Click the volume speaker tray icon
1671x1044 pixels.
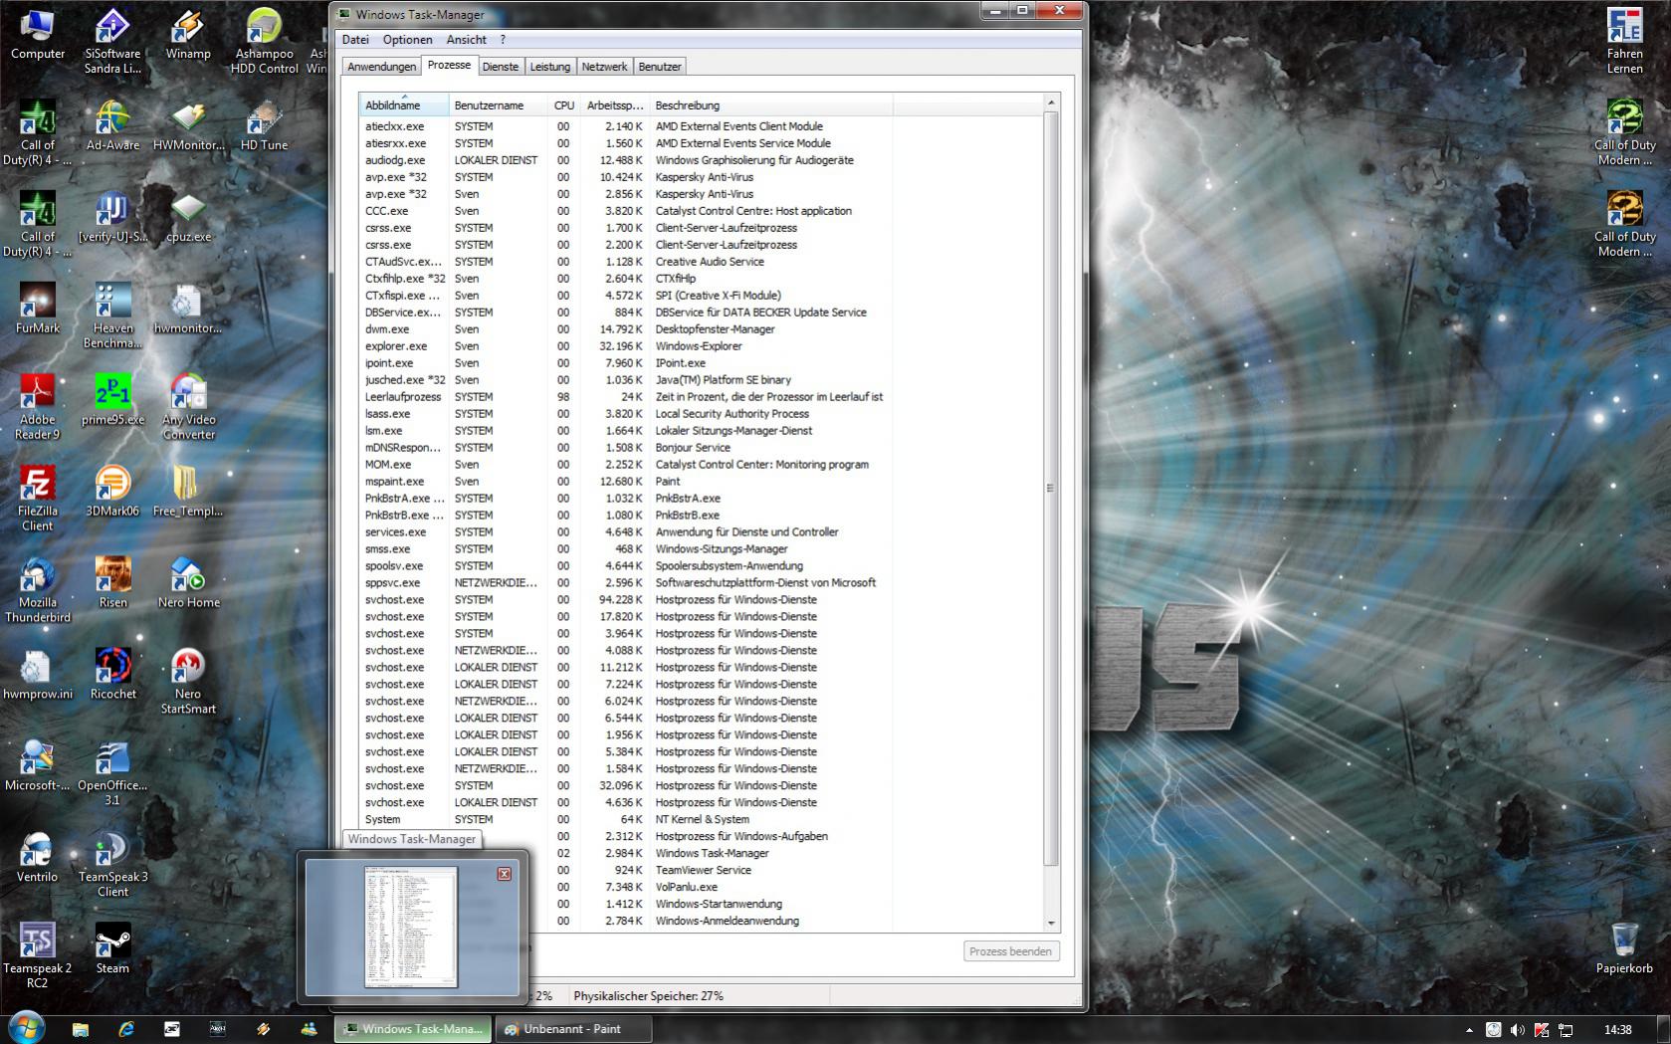click(1517, 1029)
